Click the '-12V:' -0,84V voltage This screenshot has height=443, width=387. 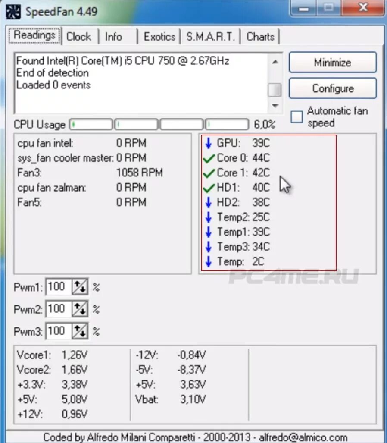pos(171,355)
